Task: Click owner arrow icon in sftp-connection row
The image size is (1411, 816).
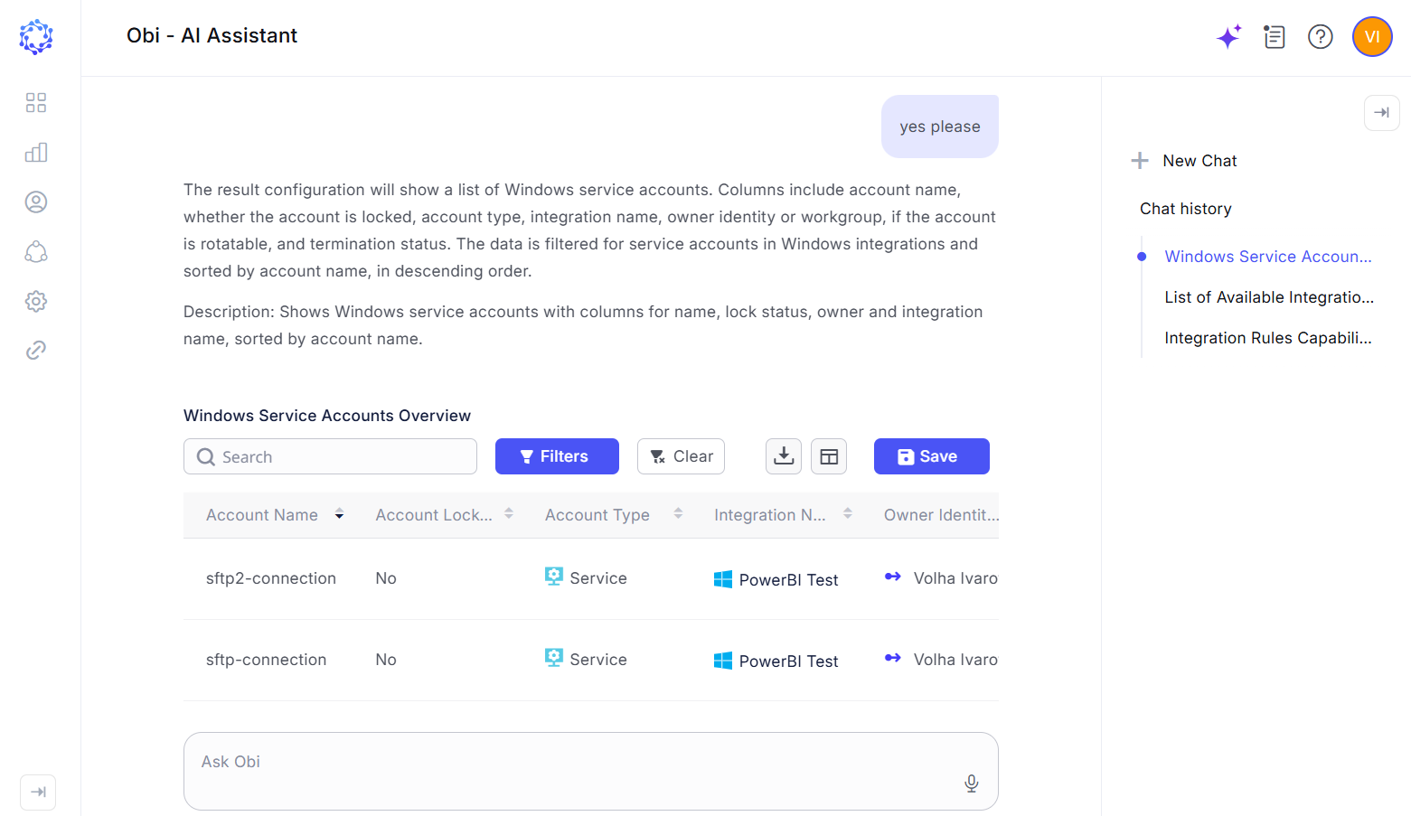Action: point(893,658)
